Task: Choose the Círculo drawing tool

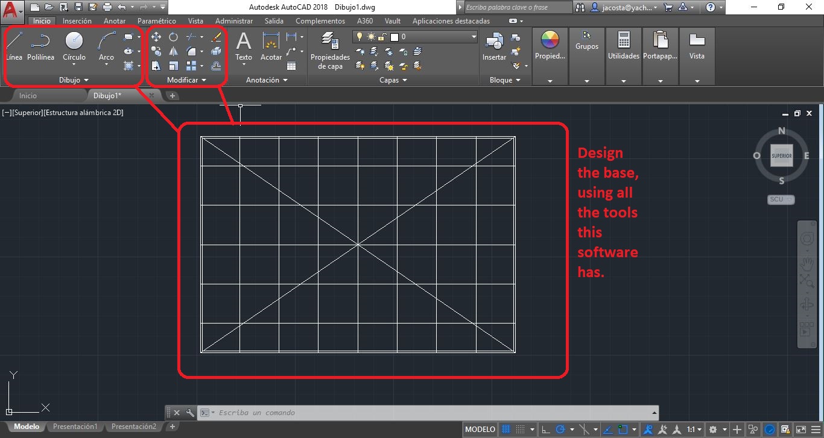Action: tap(74, 46)
